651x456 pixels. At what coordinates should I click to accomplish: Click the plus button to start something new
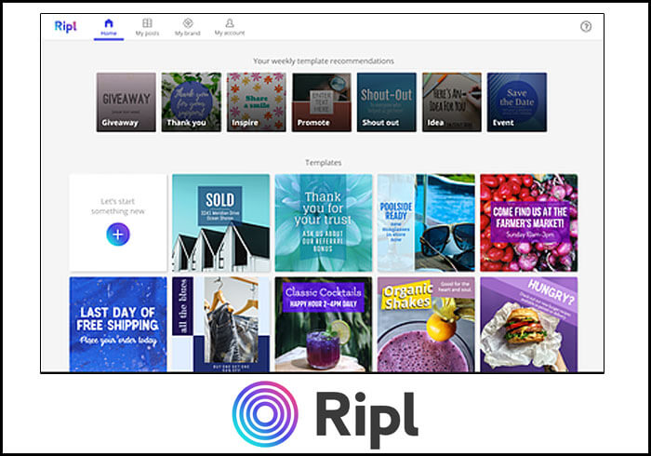[x=118, y=235]
